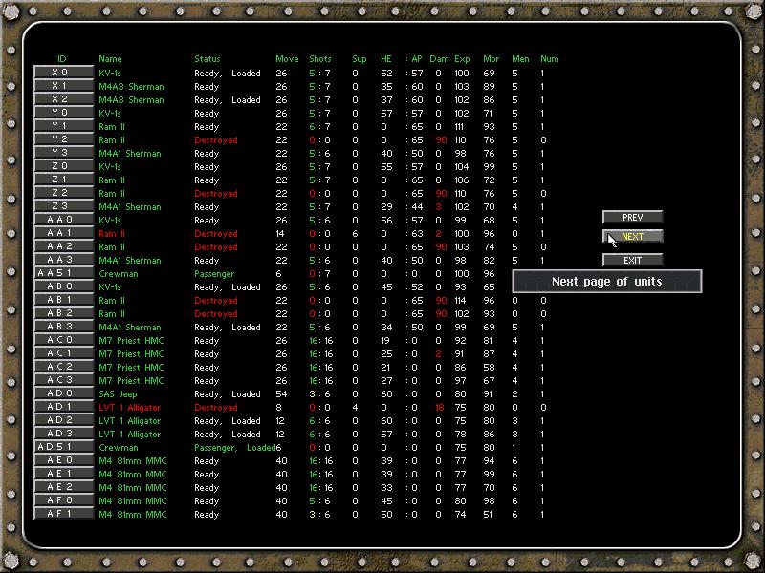
Task: Choose Priest unit ID button AC2
Action: pos(63,368)
